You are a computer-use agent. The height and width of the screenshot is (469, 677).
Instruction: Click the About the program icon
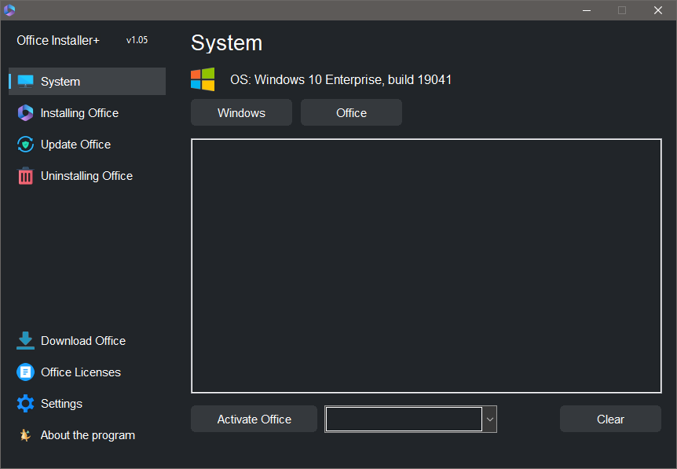[x=26, y=435]
